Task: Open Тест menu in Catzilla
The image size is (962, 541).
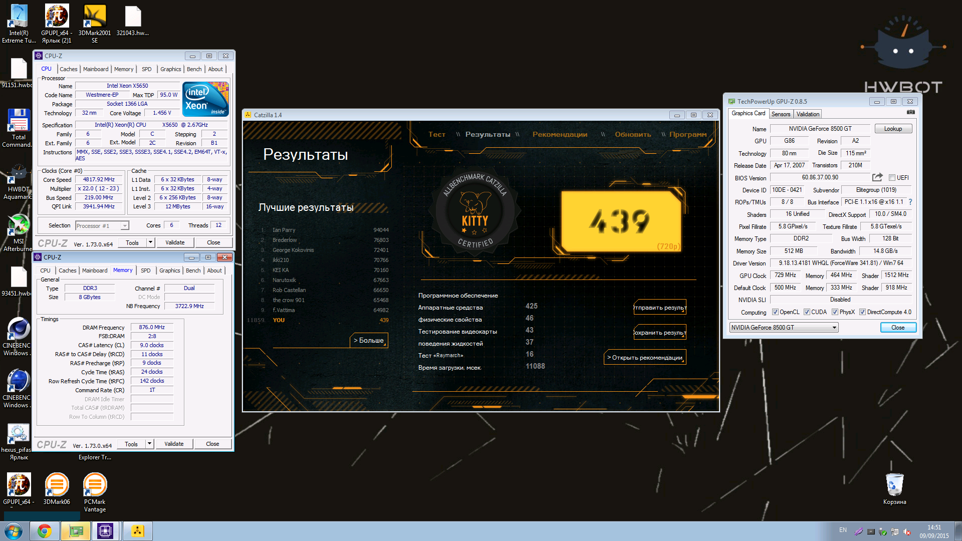Action: pyautogui.click(x=437, y=134)
